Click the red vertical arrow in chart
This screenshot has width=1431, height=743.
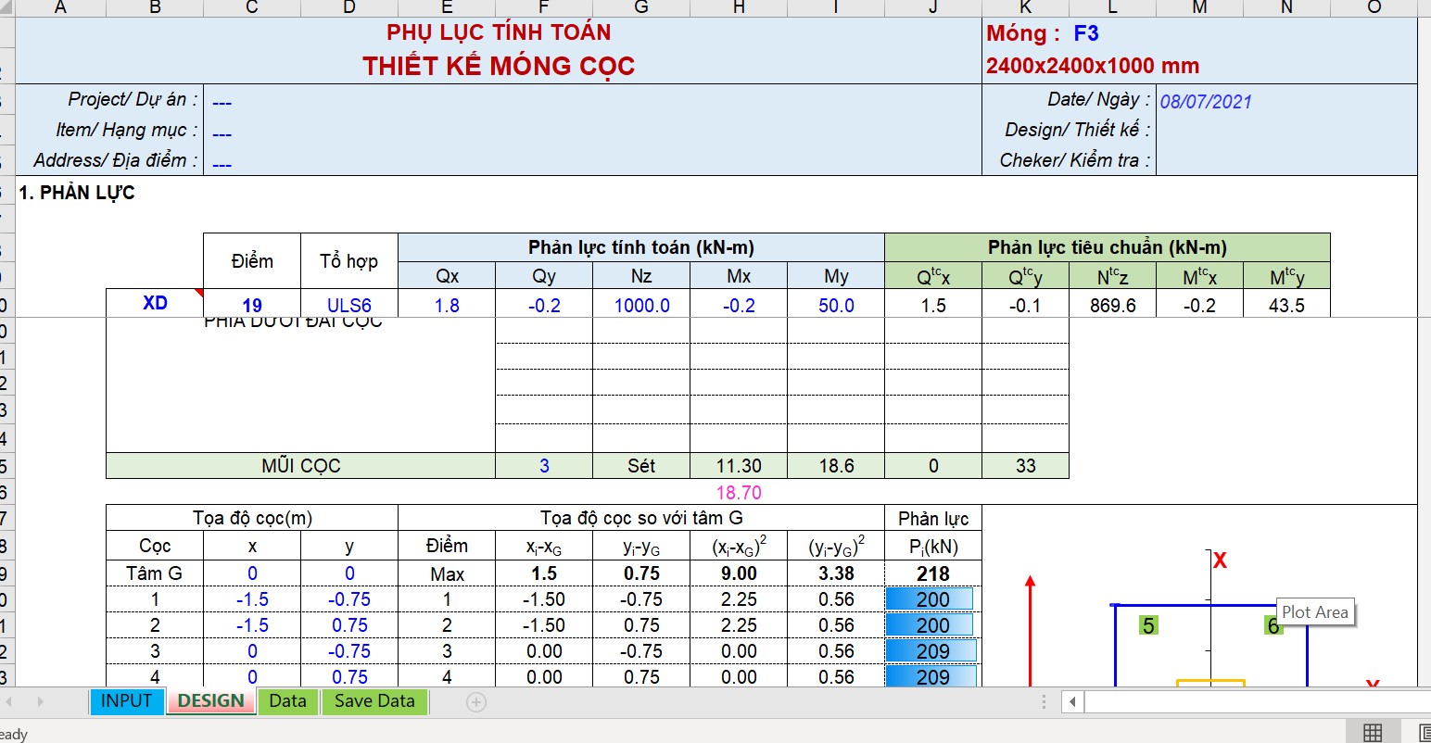[1030, 630]
